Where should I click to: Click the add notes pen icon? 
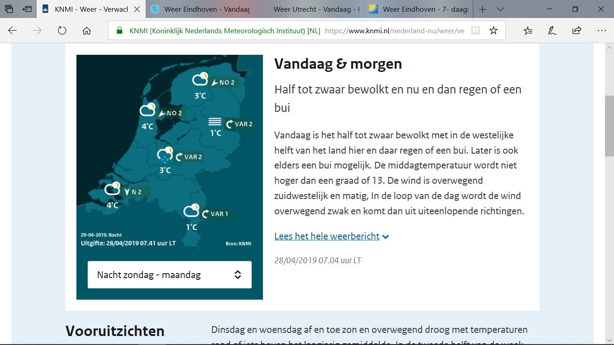(552, 31)
